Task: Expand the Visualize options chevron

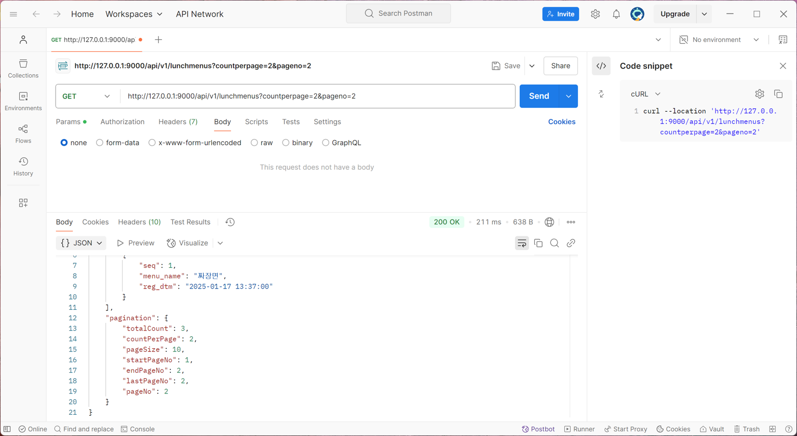Action: click(220, 243)
